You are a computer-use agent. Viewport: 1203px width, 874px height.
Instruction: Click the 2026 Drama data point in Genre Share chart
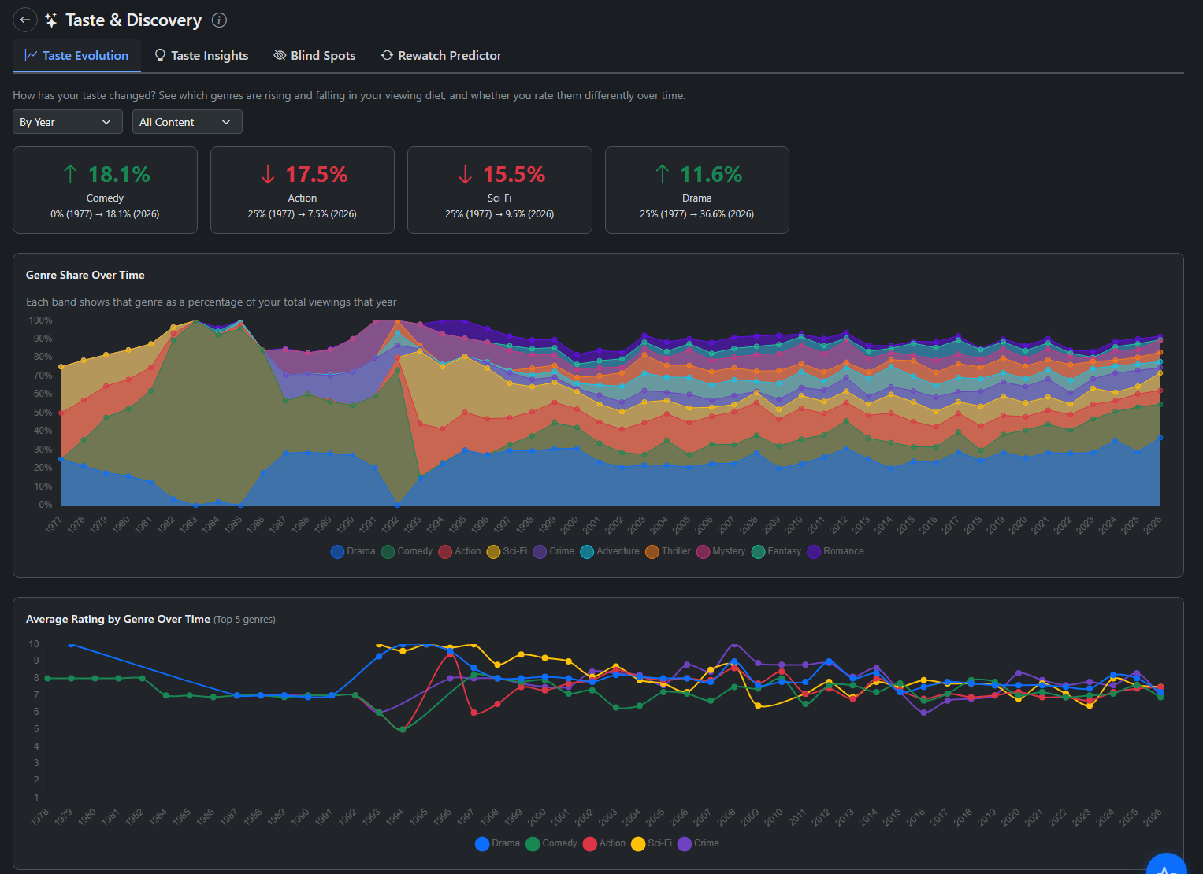1160,438
